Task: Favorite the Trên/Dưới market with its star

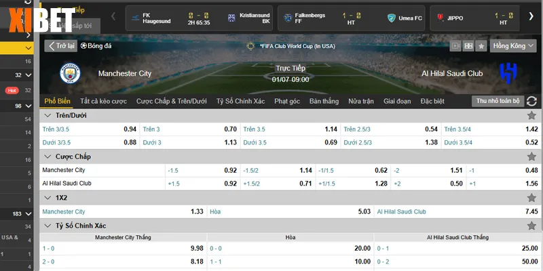Action: point(531,116)
